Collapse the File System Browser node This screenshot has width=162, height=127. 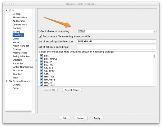(x=7, y=81)
